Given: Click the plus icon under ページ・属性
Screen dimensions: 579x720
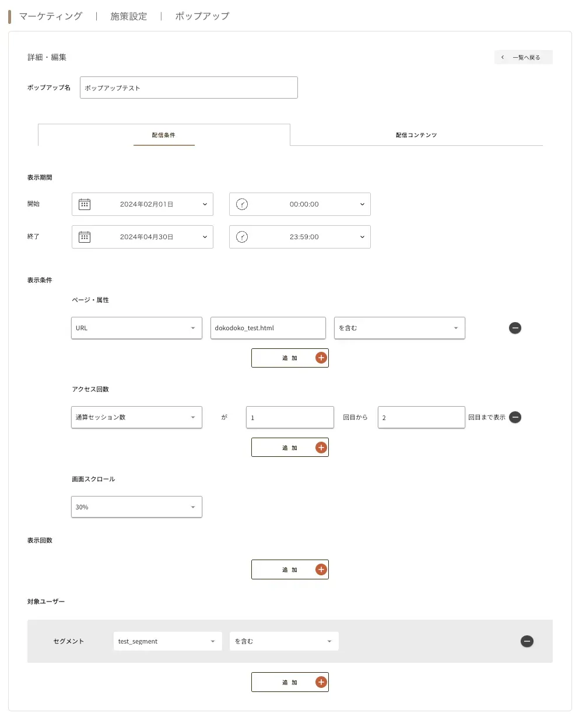Looking at the screenshot, I should tap(321, 358).
